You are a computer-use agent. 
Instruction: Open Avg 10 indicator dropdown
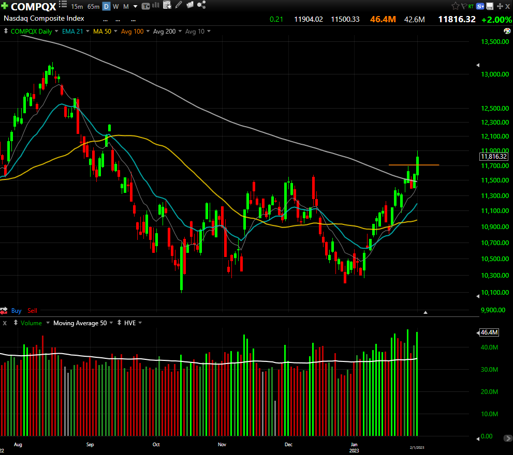point(209,31)
